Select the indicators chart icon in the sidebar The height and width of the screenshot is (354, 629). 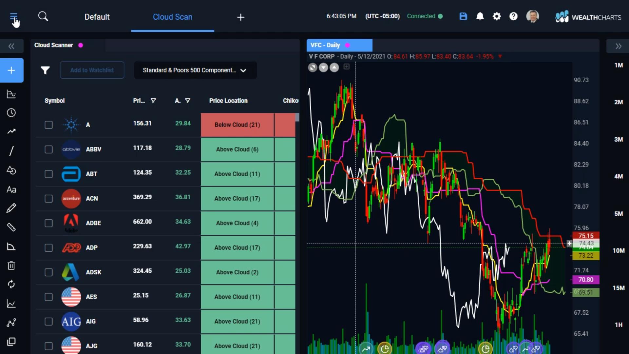click(x=11, y=94)
